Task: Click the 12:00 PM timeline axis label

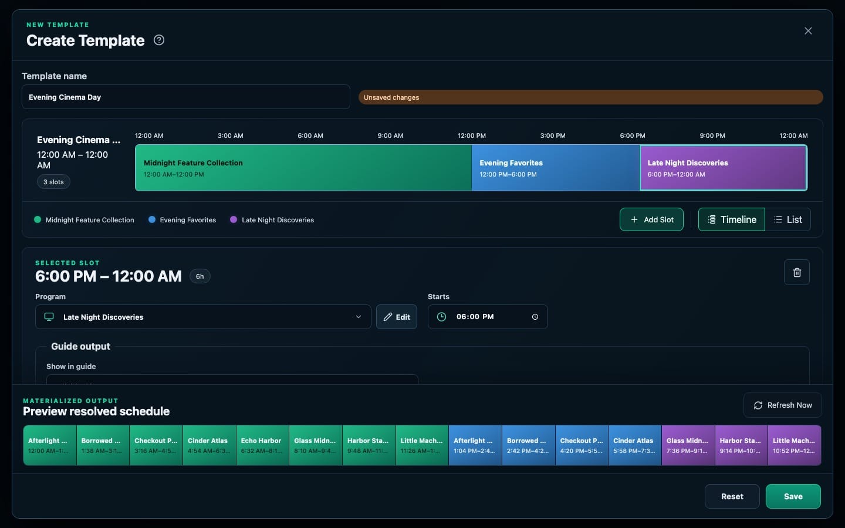Action: (472, 136)
